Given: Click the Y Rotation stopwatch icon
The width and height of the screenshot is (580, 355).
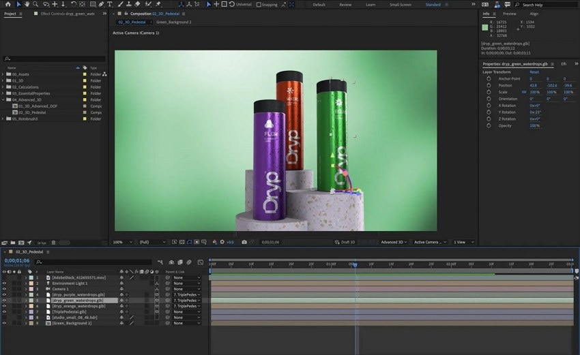Looking at the screenshot, I should click(489, 112).
